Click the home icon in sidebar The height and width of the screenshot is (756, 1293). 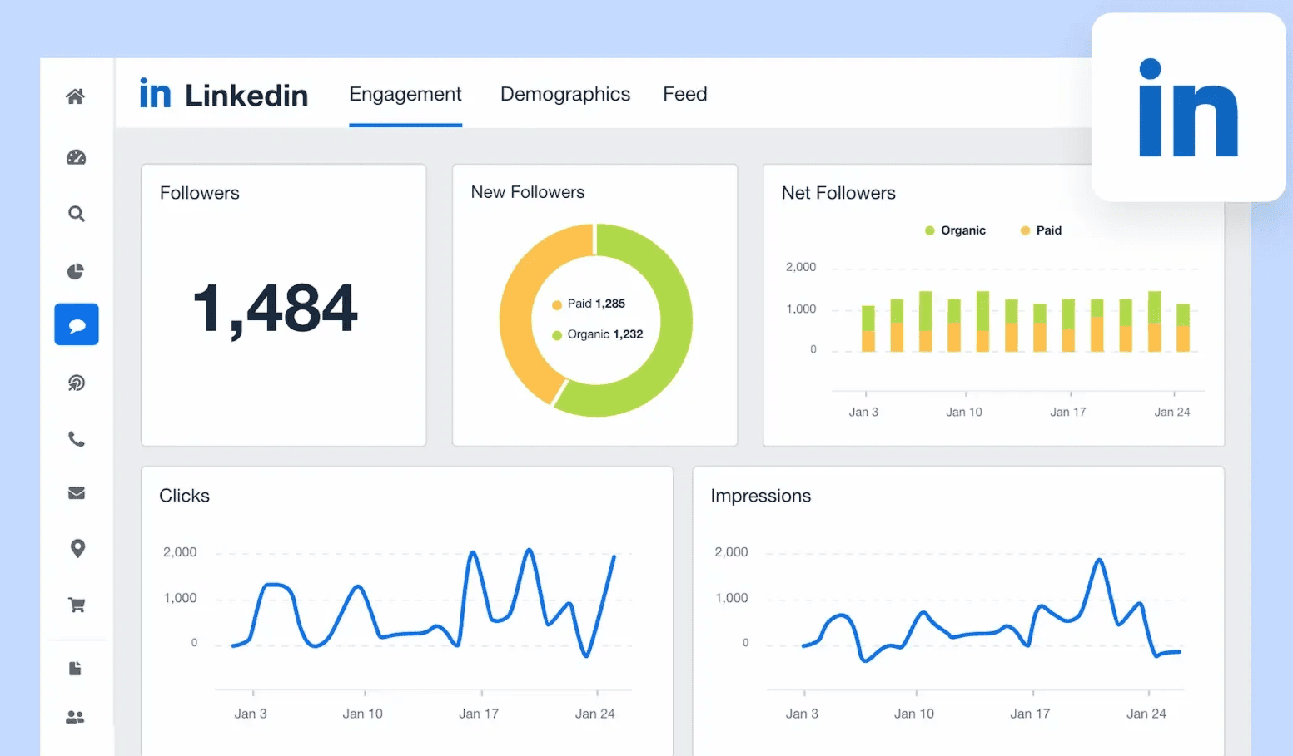tap(76, 96)
